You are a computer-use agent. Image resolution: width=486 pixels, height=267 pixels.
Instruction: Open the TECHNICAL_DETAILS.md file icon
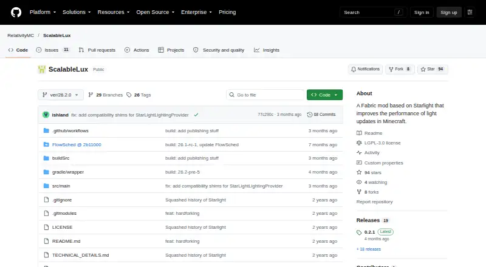click(x=46, y=255)
